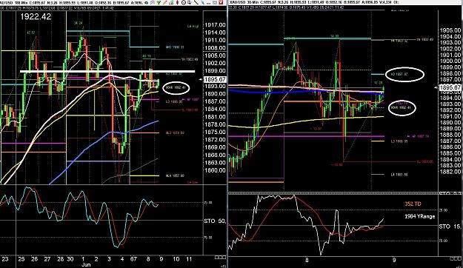This screenshot has height=268, width=463.
Task: Click date 25 on left time axis
Action: (21, 259)
